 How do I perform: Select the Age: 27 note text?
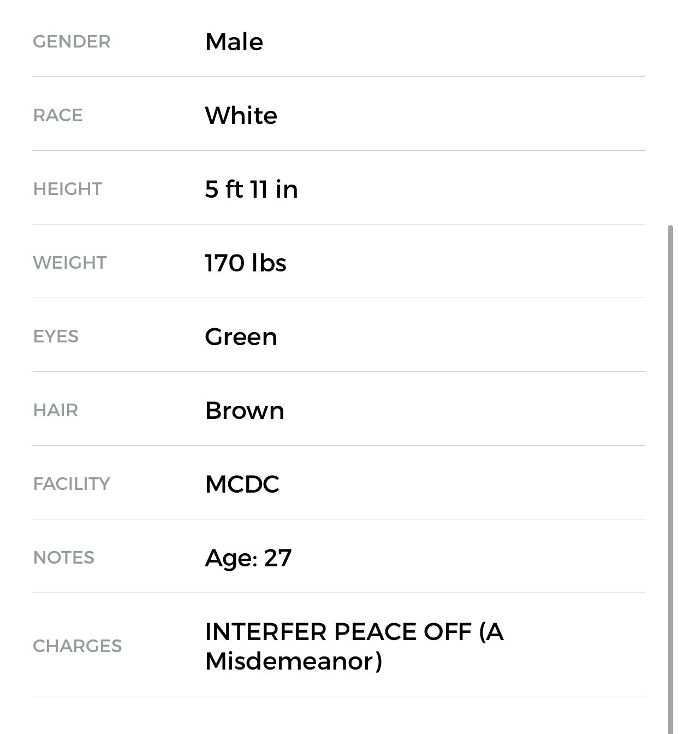(x=248, y=558)
